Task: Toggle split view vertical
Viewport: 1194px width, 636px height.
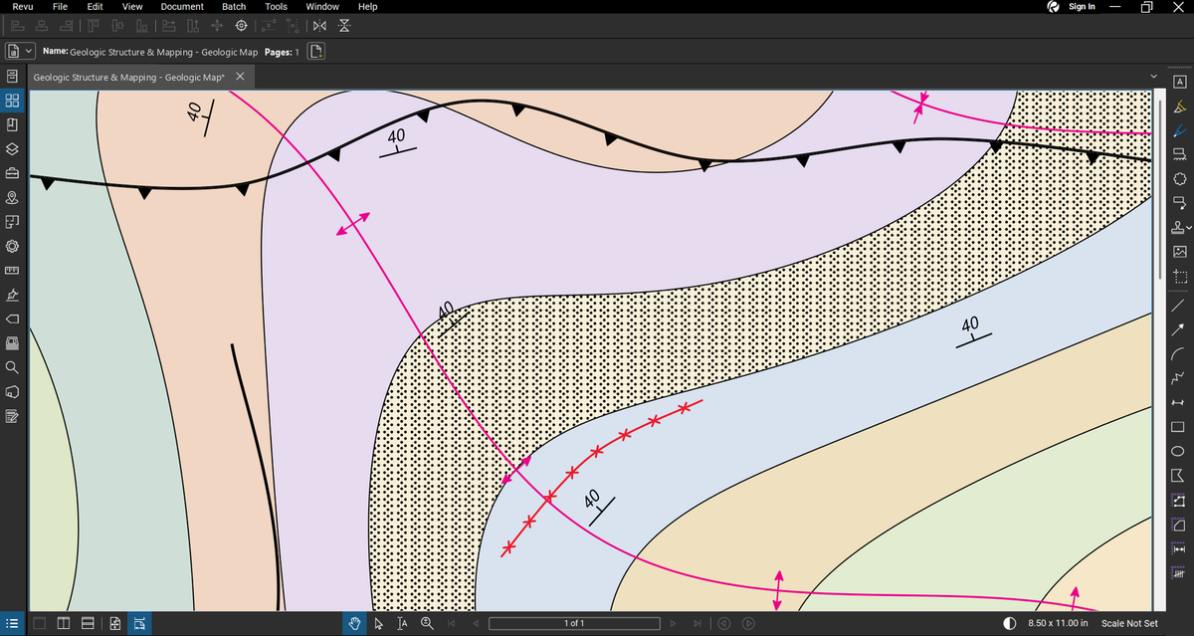Action: pos(64,624)
